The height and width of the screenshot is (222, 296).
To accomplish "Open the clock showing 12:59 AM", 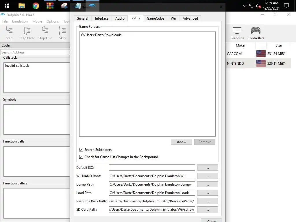I will tap(271, 6).
